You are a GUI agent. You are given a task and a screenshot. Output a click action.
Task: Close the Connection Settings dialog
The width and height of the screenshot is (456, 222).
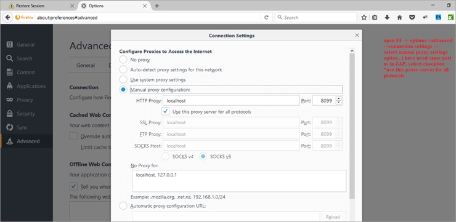(x=357, y=36)
